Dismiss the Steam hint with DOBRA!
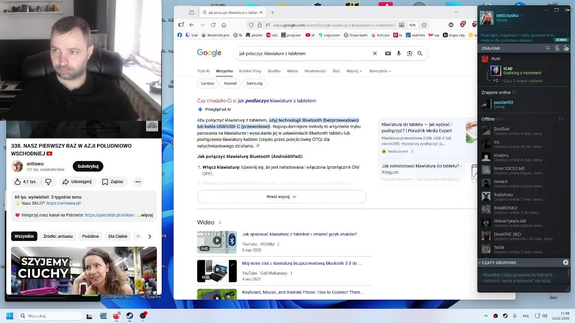Screen dimensions: 575x323 562,40
